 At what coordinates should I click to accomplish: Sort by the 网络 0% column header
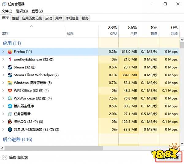pos(169,31)
